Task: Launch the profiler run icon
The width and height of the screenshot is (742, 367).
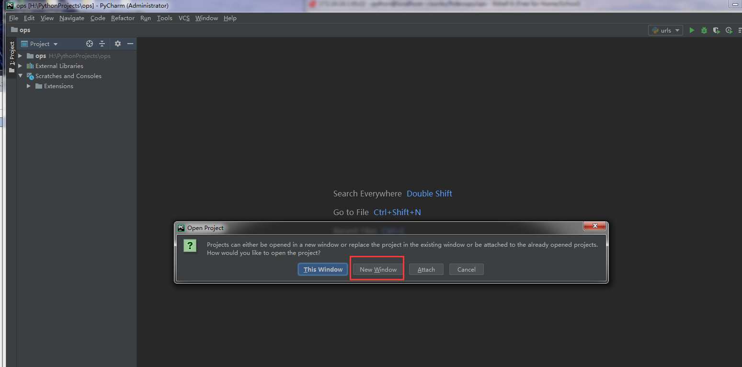Action: click(729, 30)
